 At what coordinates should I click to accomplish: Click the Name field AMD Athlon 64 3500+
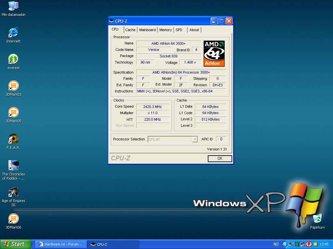coord(168,43)
